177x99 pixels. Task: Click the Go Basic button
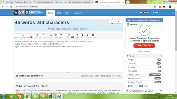point(112,22)
